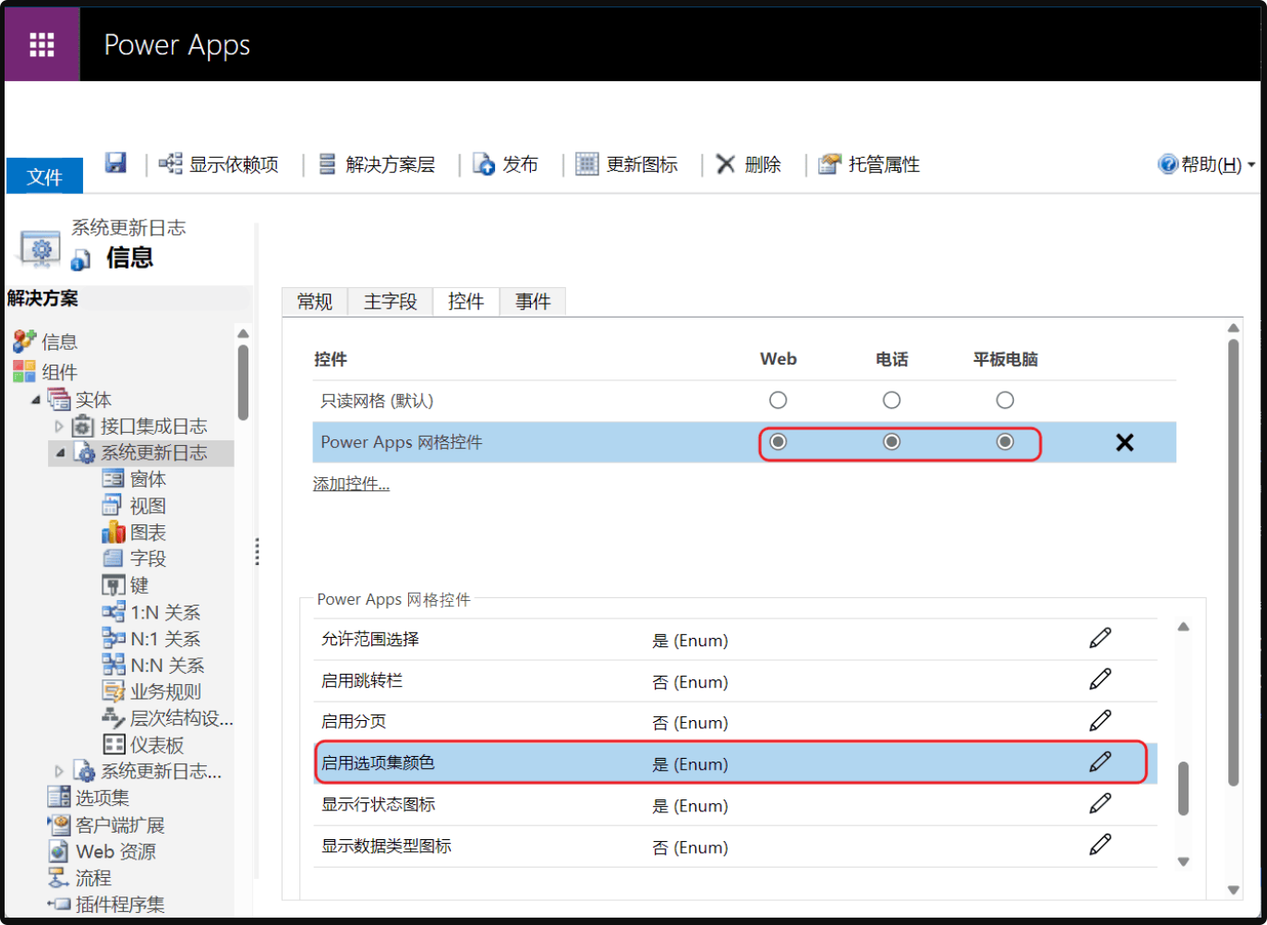
Task: Click the save disk icon in toolbar
Action: click(115, 162)
